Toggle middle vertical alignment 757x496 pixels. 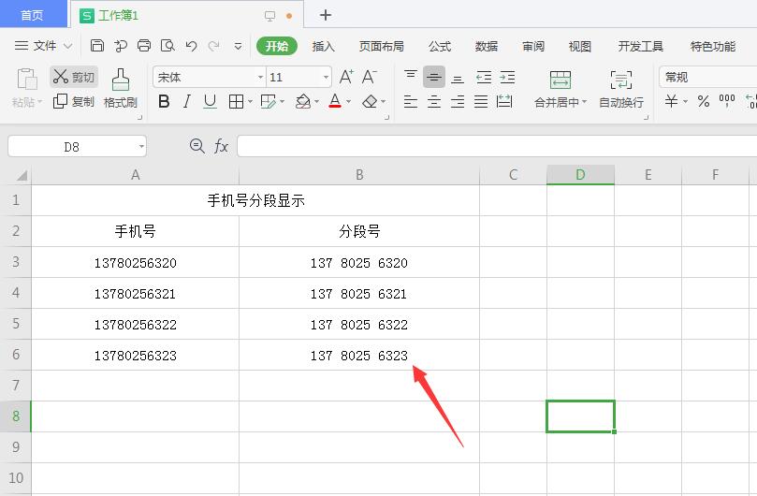point(434,77)
